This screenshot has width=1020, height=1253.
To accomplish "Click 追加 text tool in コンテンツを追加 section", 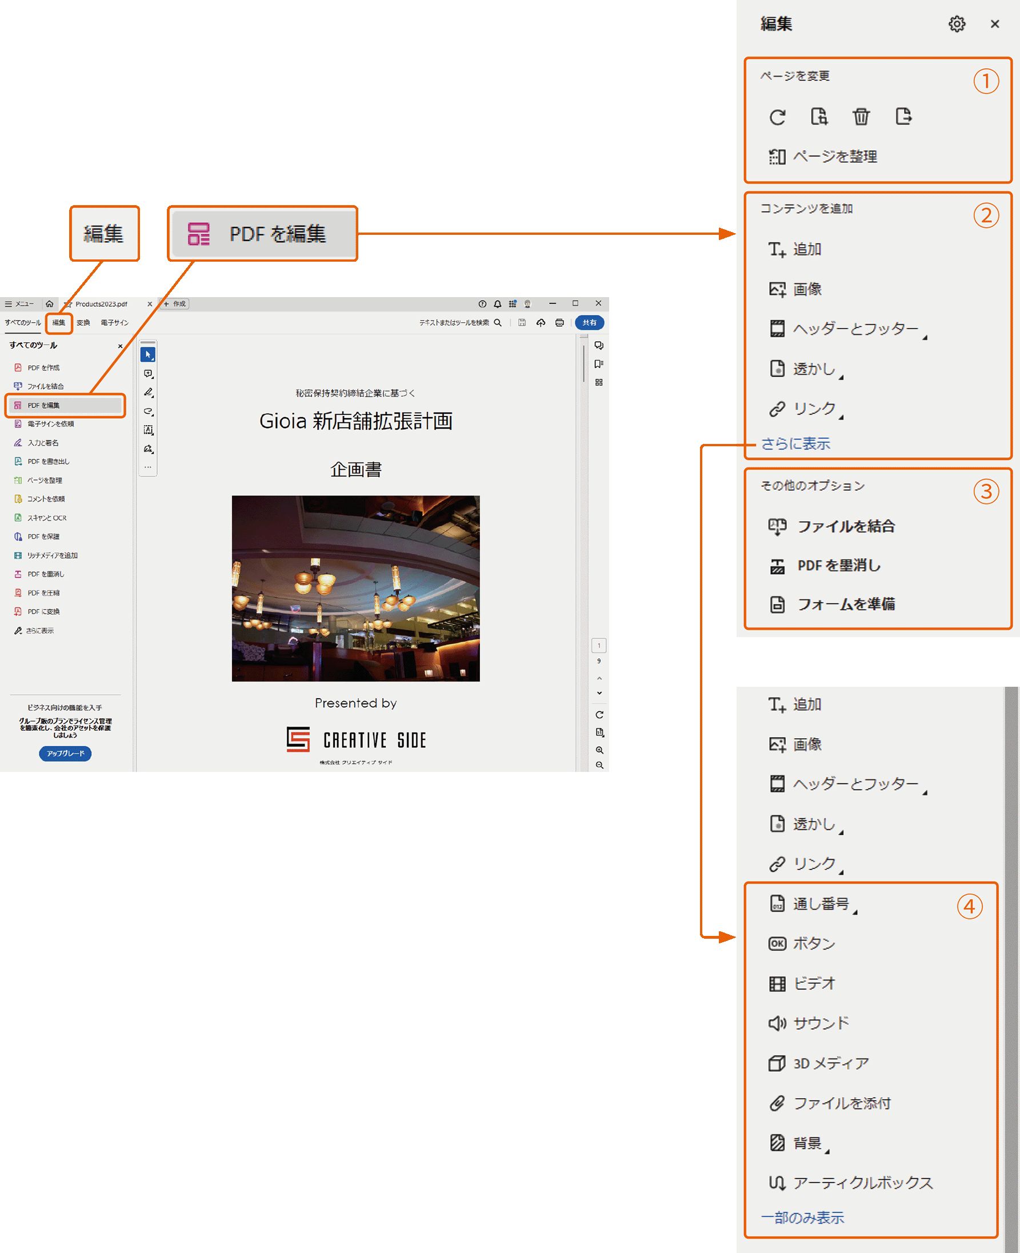I will 795,249.
